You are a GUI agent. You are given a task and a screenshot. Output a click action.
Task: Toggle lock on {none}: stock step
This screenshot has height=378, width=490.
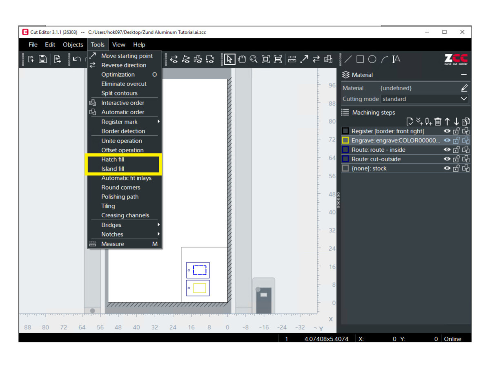pyautogui.click(x=457, y=168)
